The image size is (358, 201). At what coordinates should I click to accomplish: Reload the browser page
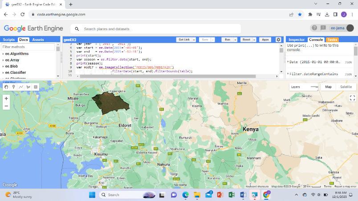pos(22,14)
